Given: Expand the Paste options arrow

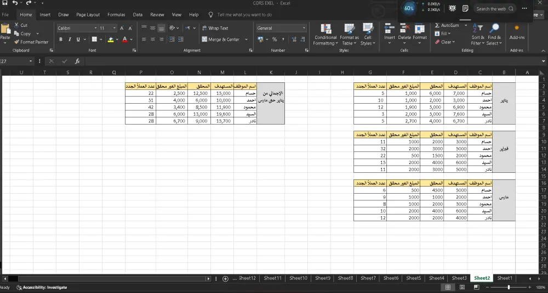Looking at the screenshot, I should [5, 43].
